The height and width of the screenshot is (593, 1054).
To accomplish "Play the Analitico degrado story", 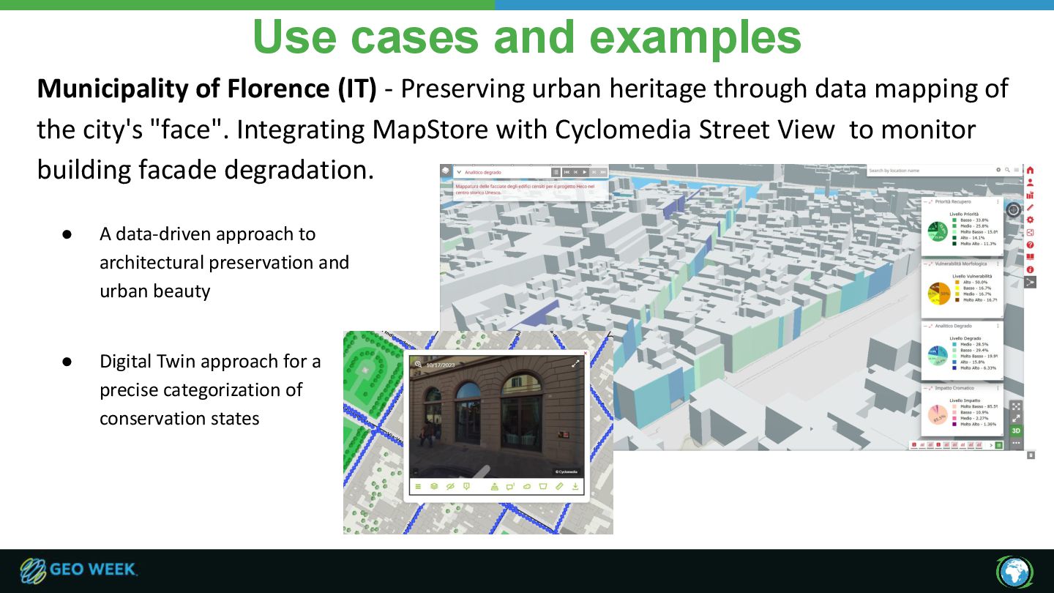I will [585, 172].
